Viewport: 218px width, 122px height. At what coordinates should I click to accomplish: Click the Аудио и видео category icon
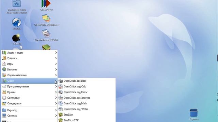(x=4, y=53)
